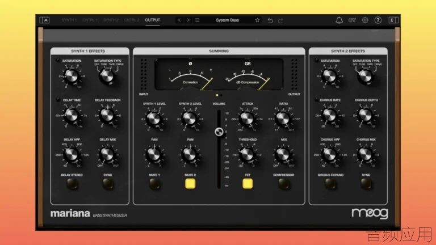
Task: Open notifications bell icon
Action: [339, 20]
